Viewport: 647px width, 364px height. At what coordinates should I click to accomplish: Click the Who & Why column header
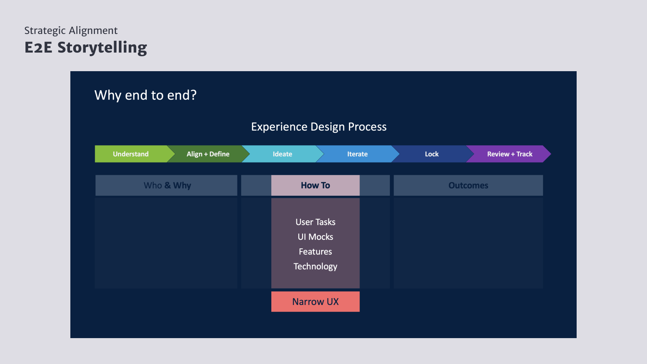[x=167, y=185]
